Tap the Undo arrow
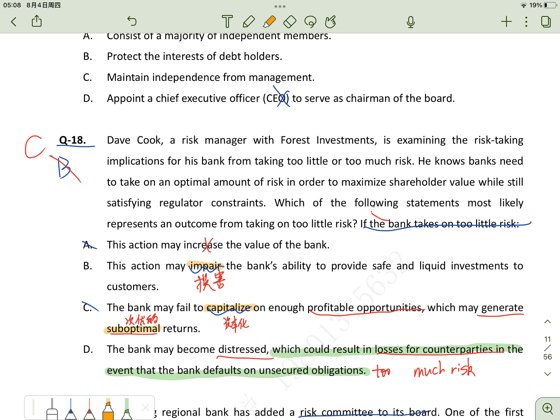Screen dimensions: 560x420 pyautogui.click(x=132, y=21)
